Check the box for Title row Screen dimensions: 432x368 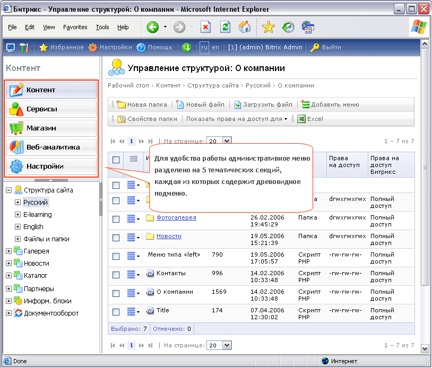pyautogui.click(x=116, y=312)
